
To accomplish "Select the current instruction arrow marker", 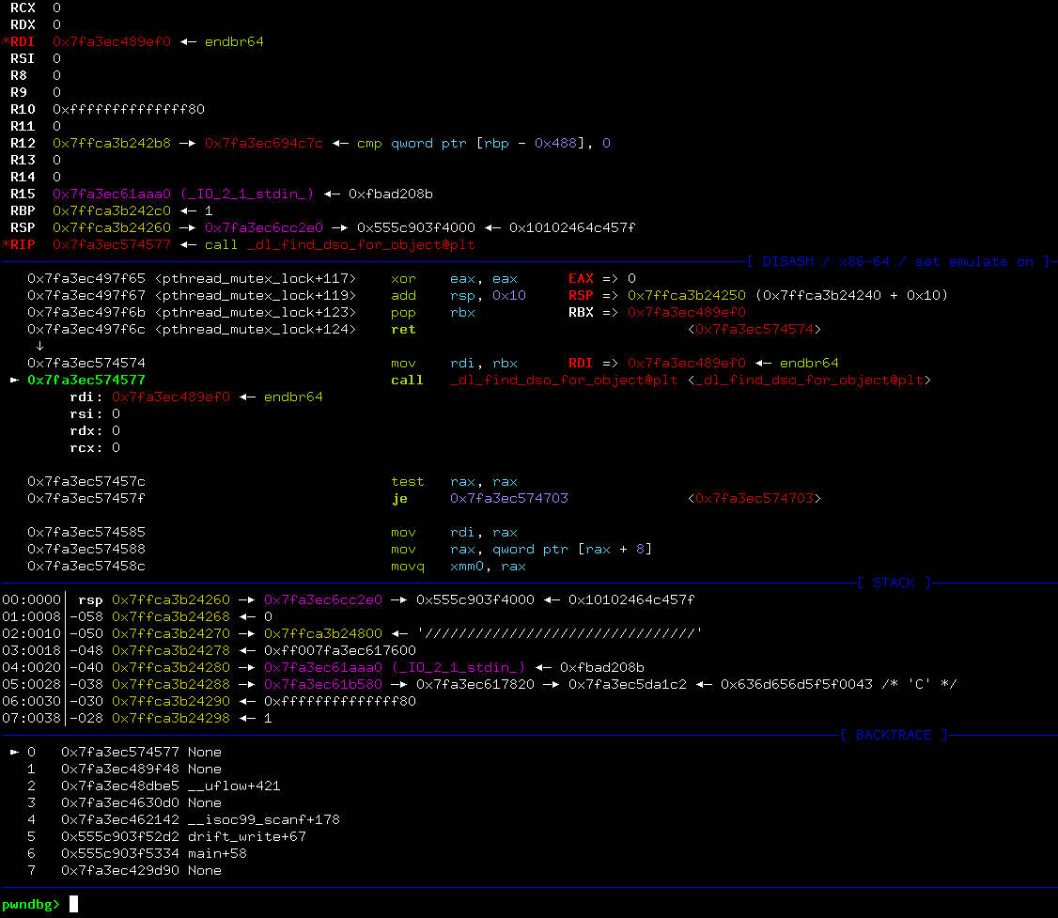I will click(16, 380).
